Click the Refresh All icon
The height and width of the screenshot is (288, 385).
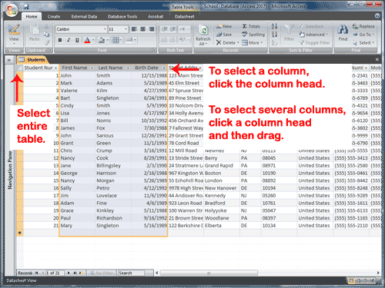click(x=203, y=31)
